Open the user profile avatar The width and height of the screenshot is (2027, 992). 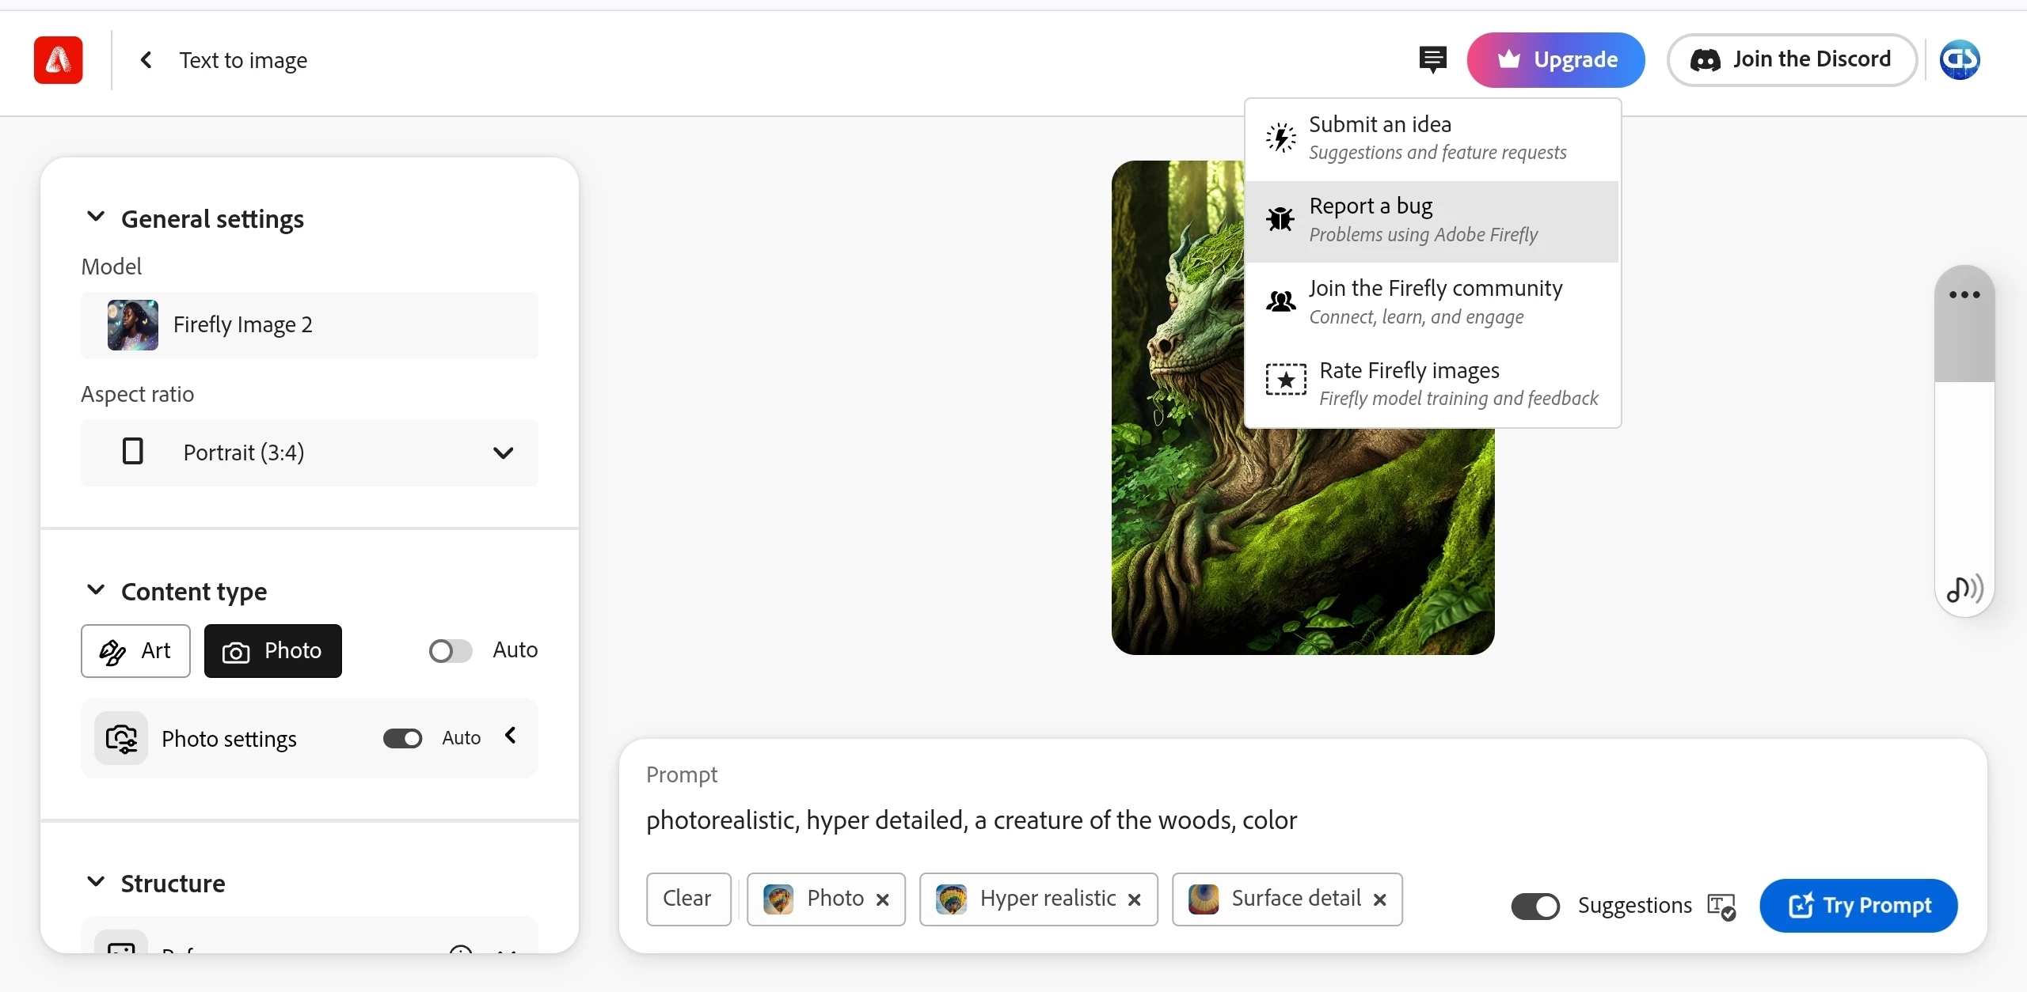[x=1960, y=60]
